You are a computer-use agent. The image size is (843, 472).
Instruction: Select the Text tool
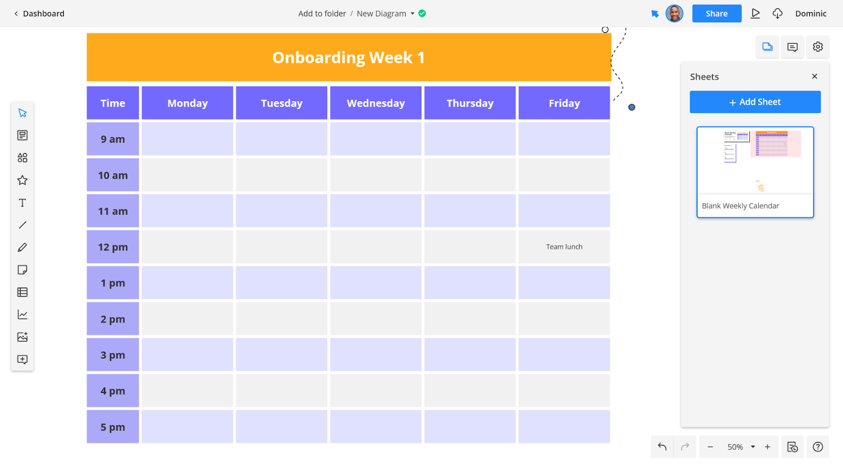click(x=22, y=203)
